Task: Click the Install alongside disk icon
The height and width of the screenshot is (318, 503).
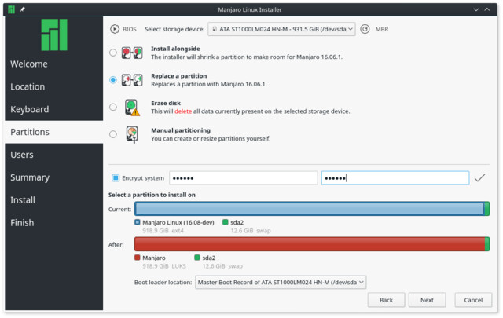Action: pyautogui.click(x=132, y=53)
